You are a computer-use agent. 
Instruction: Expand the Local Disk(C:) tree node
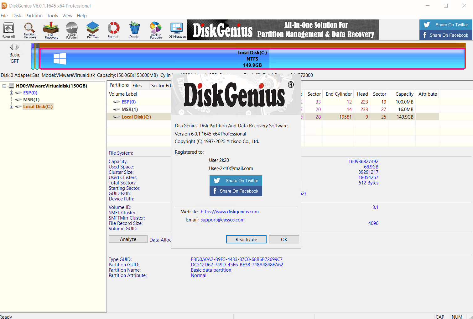point(11,107)
